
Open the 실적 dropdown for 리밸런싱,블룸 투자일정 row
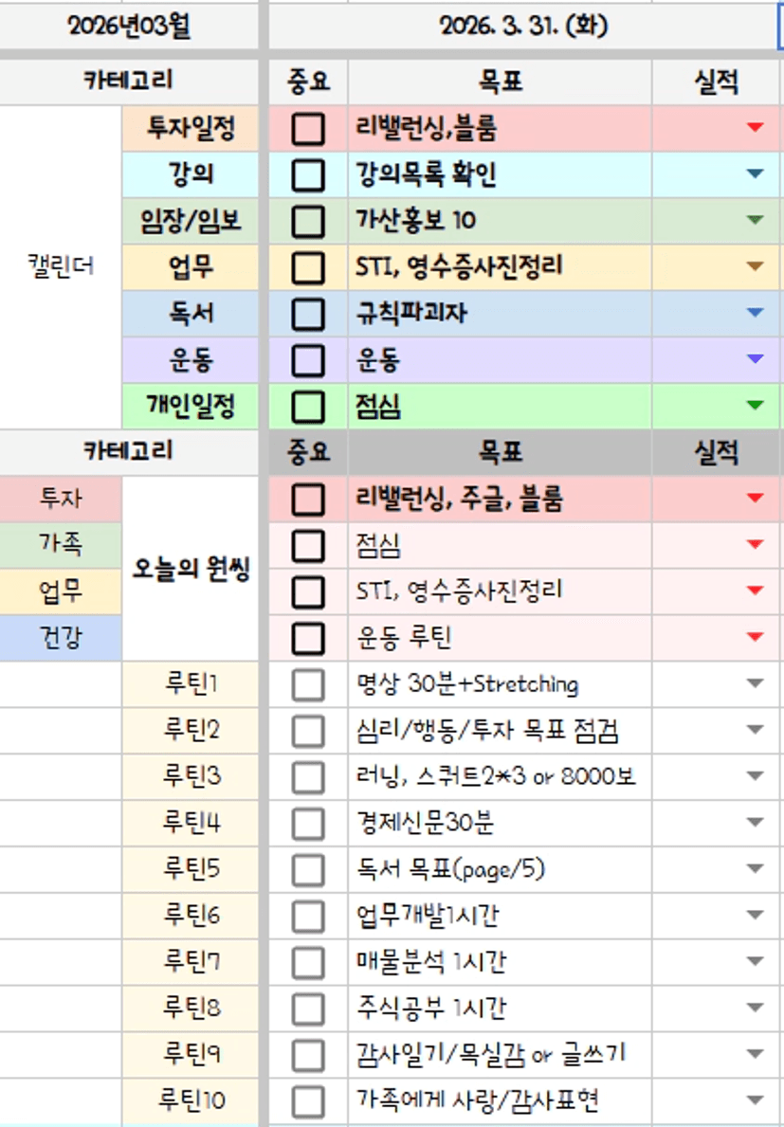click(755, 127)
